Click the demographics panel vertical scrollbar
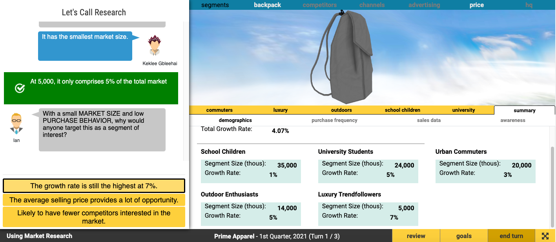 click(x=552, y=186)
